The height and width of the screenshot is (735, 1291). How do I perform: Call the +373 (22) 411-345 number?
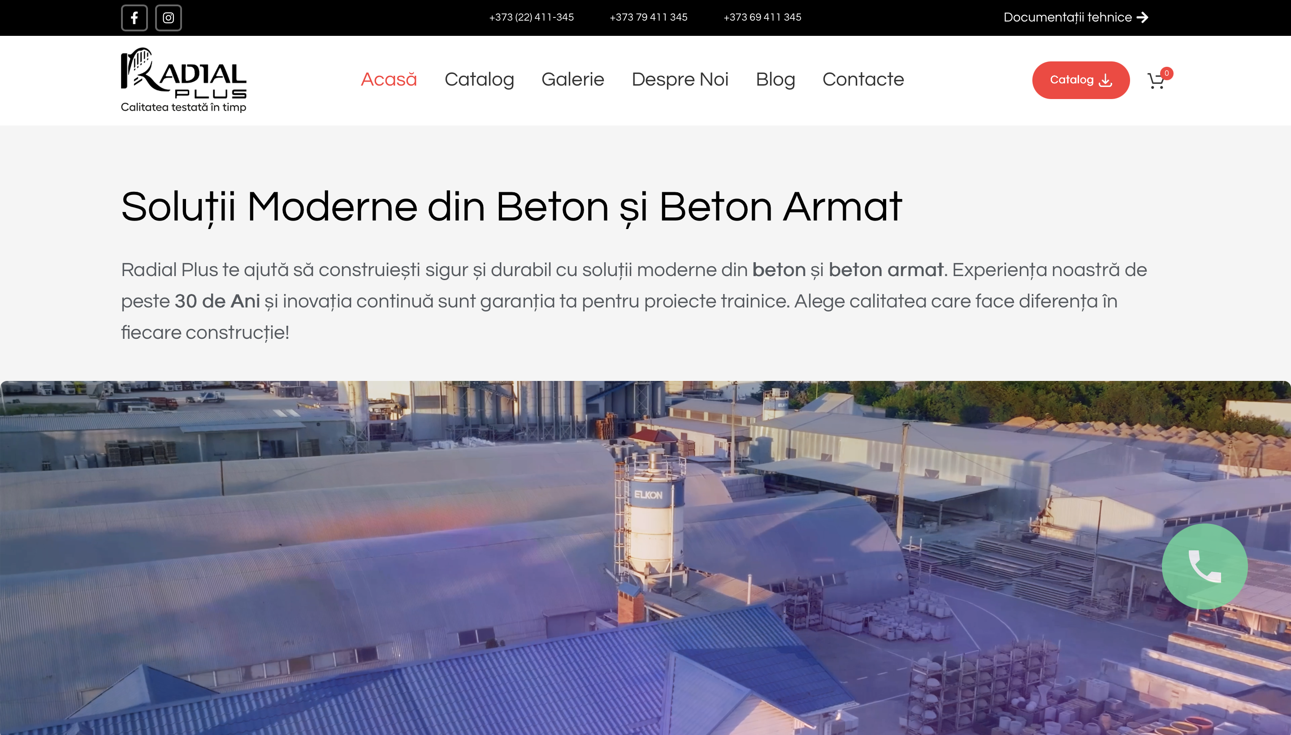[x=531, y=17]
